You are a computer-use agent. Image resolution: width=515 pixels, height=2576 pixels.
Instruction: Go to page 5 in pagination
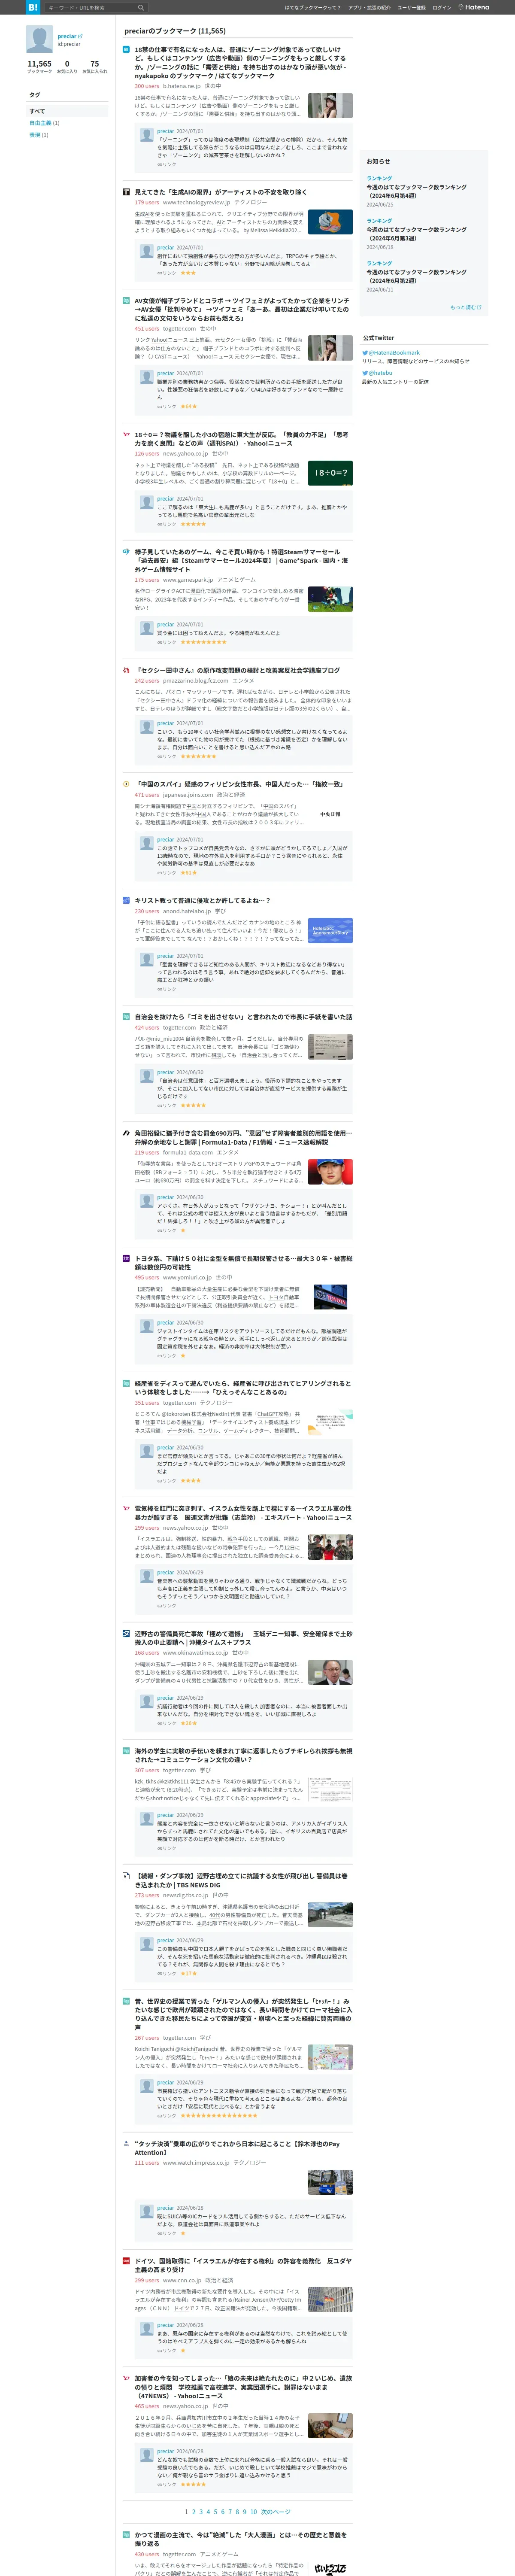(215, 2511)
